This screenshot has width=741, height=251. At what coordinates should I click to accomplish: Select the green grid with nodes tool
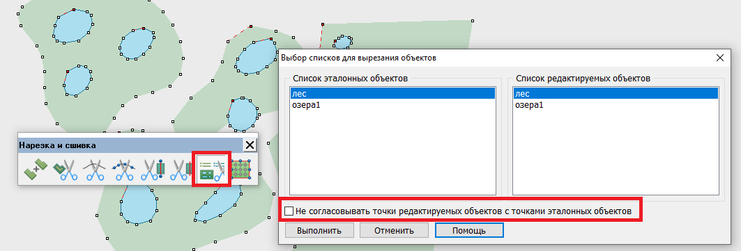point(240,170)
